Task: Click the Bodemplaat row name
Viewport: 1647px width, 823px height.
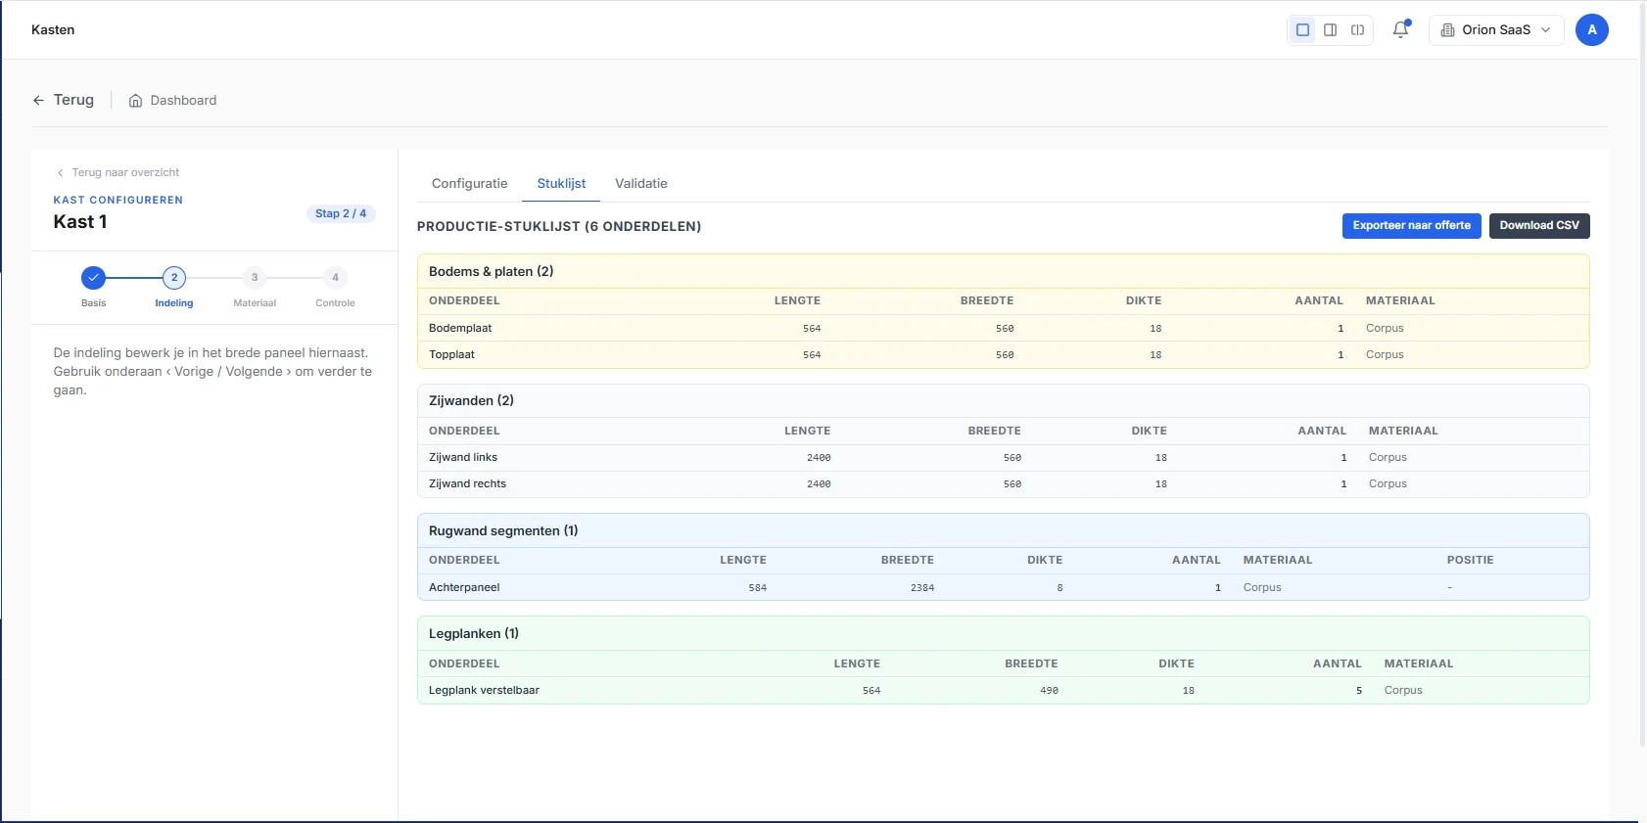Action: pos(460,328)
